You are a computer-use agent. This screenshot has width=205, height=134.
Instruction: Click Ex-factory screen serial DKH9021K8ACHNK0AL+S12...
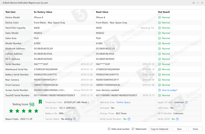(x=50, y=90)
